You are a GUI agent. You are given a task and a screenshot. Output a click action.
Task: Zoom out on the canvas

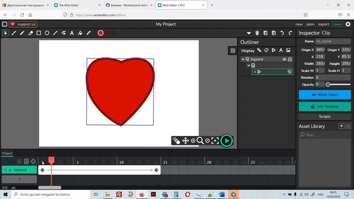coord(207,141)
